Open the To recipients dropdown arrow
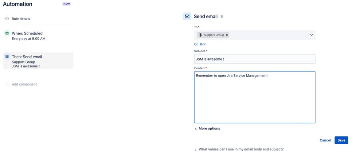364x161 pixels. pyautogui.click(x=312, y=35)
